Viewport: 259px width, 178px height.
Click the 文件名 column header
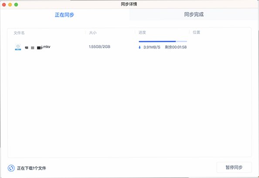pyautogui.click(x=19, y=33)
